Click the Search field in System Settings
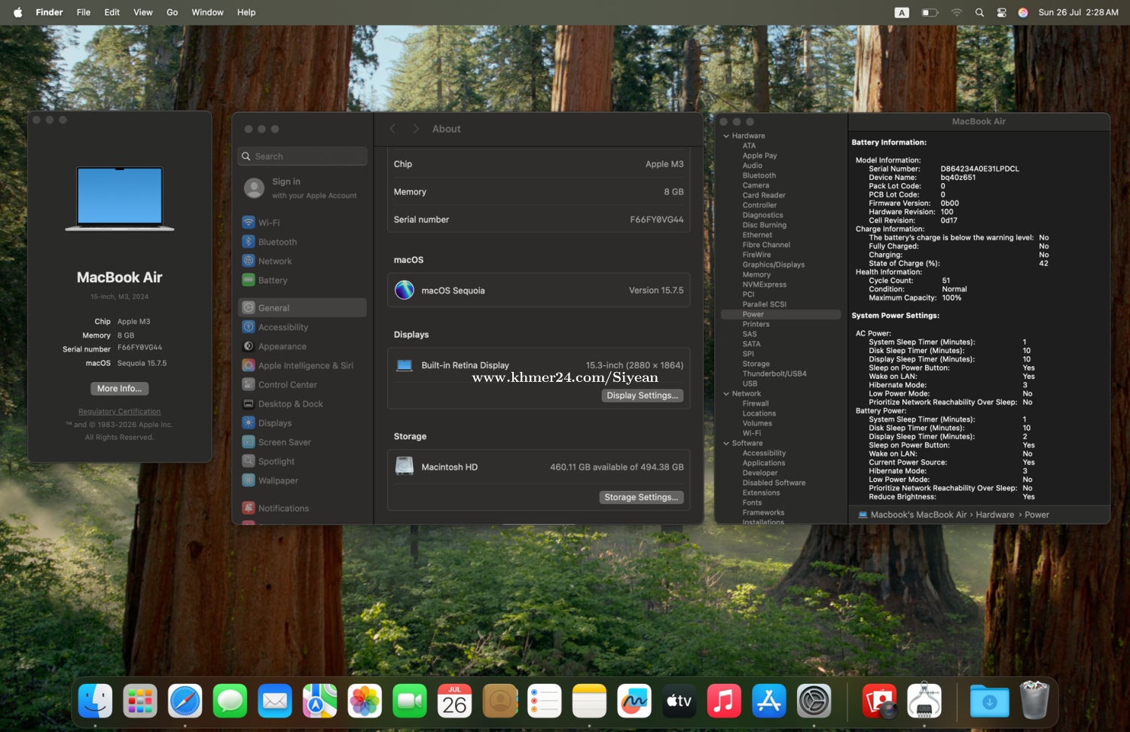Viewport: 1130px width, 732px height. [303, 156]
